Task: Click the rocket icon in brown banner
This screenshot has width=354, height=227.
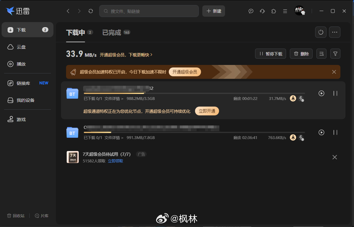Action: pos(73,72)
